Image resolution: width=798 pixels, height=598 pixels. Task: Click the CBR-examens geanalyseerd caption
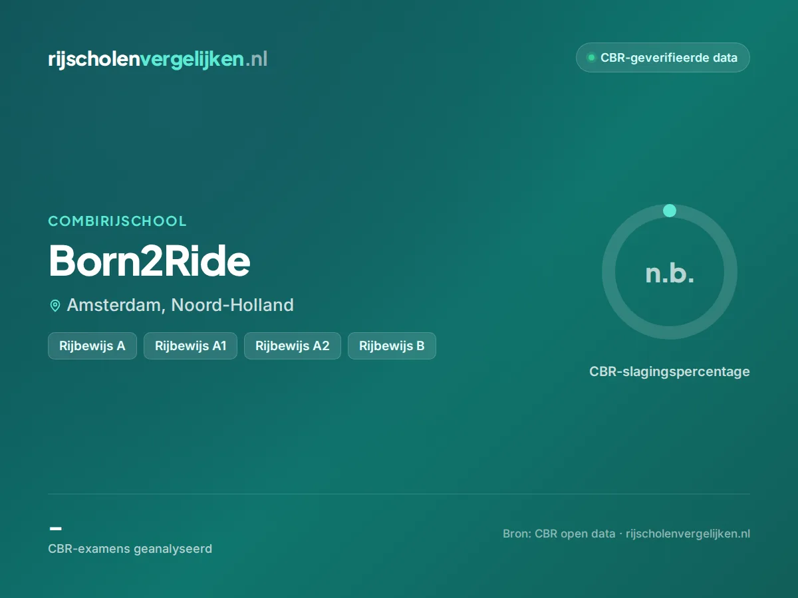point(130,549)
